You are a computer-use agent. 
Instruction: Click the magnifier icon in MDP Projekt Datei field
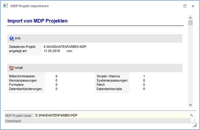[192, 115]
